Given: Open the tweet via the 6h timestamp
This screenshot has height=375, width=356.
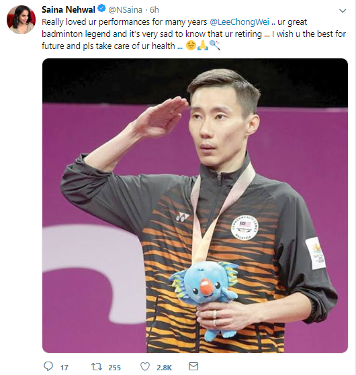Looking at the screenshot, I should [x=154, y=10].
